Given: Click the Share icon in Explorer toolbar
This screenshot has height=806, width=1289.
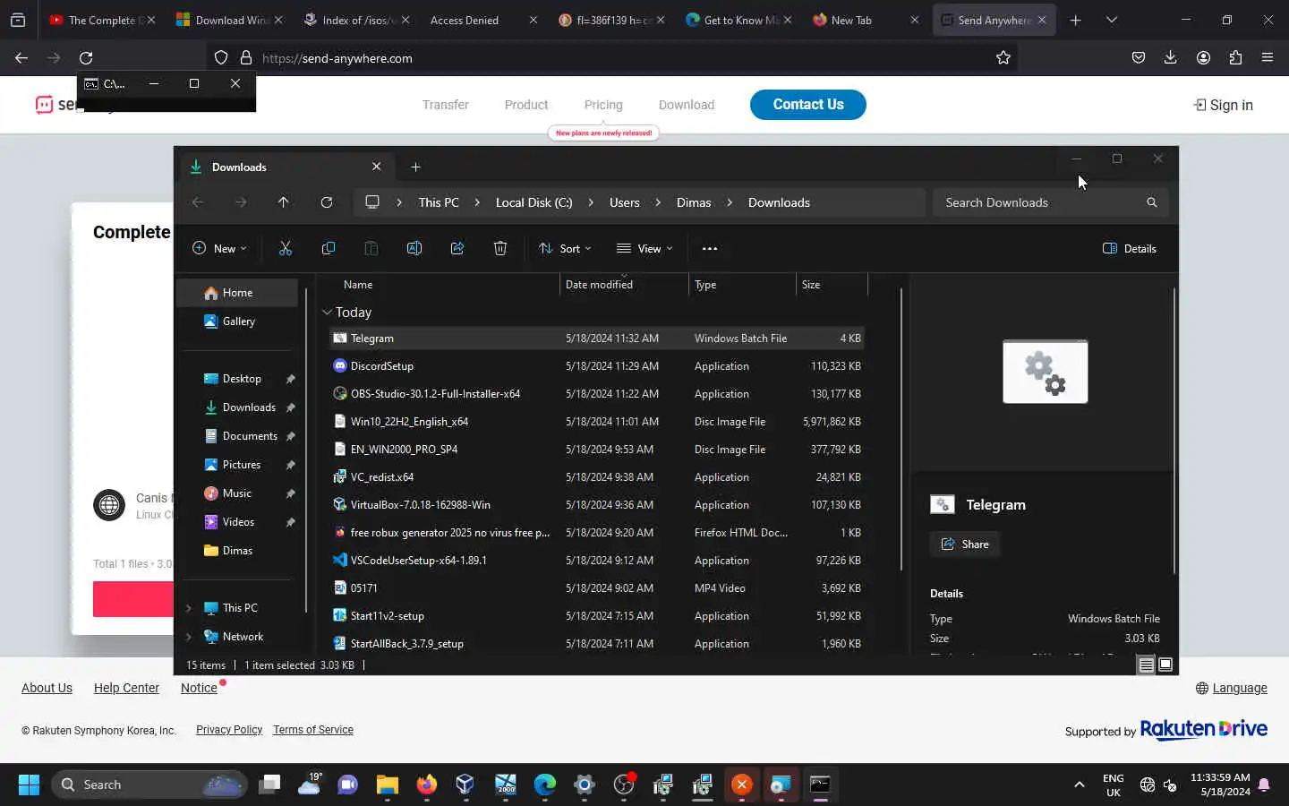Looking at the screenshot, I should 457,248.
